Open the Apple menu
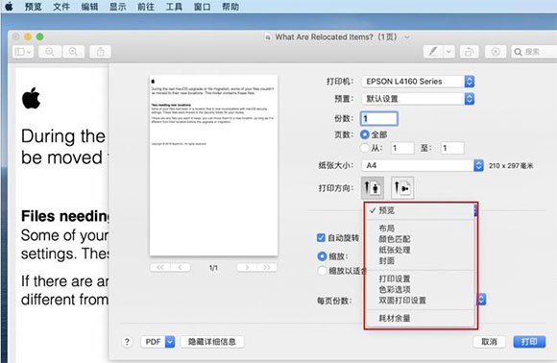Viewport: 557px width, 363px height. pos(9,7)
